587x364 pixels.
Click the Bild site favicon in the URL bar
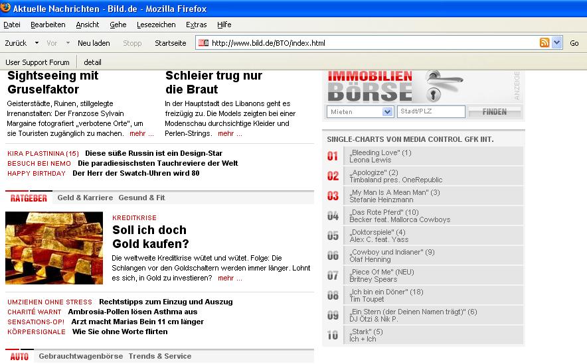coord(203,42)
